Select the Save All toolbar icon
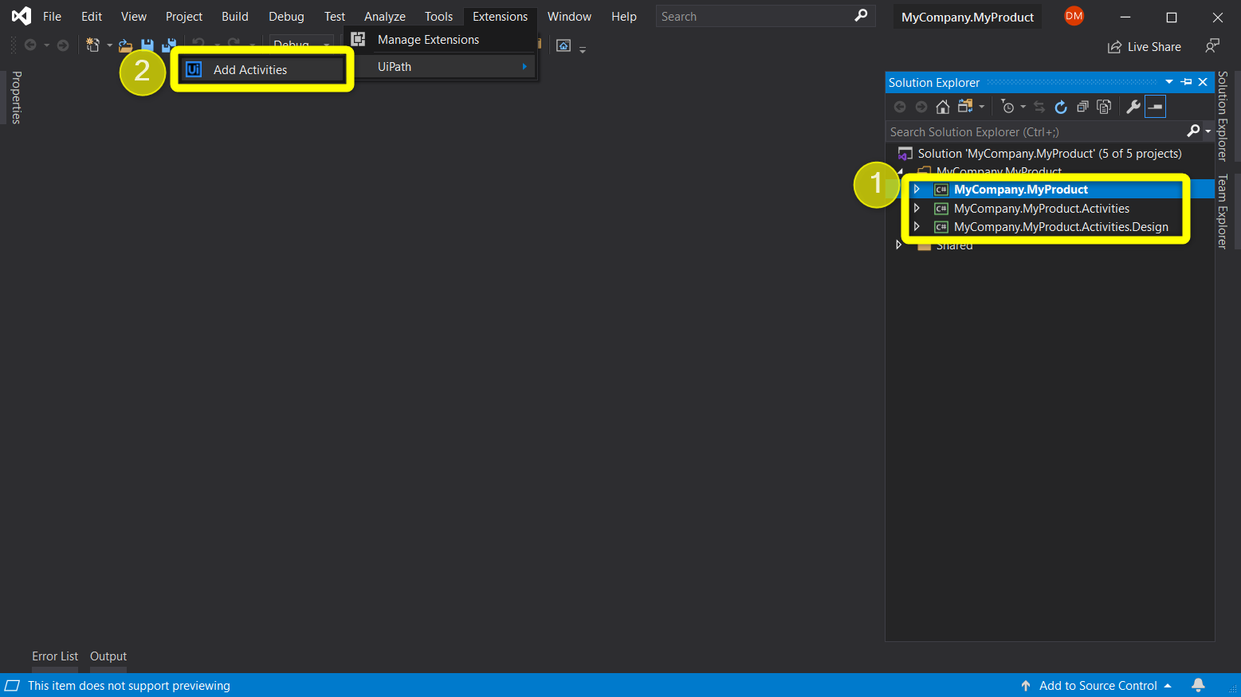Screen dimensions: 1241x697 170,45
